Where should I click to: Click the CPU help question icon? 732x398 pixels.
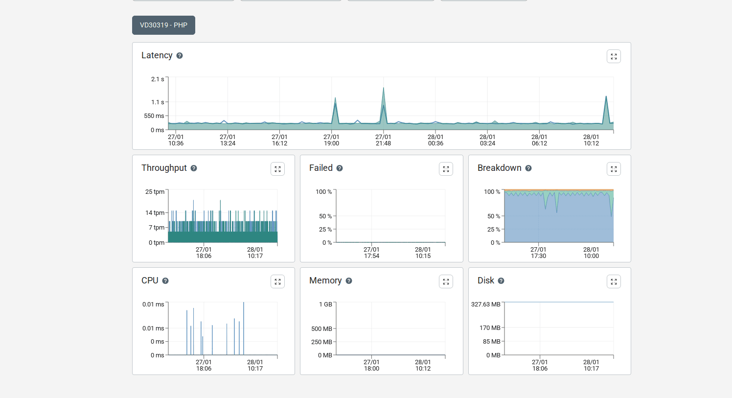point(165,281)
